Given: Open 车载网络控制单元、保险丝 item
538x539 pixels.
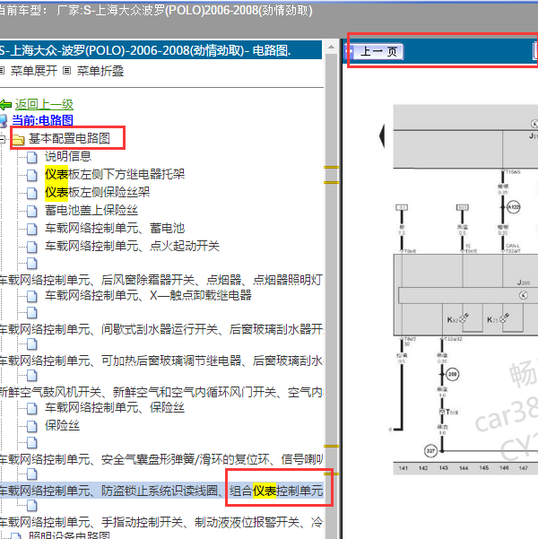Looking at the screenshot, I should pos(115,408).
